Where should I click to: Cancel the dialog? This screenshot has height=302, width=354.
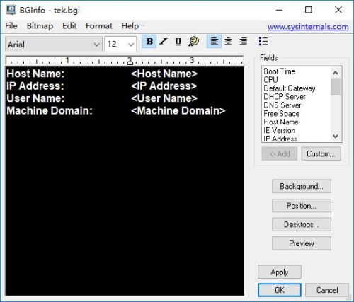[327, 290]
